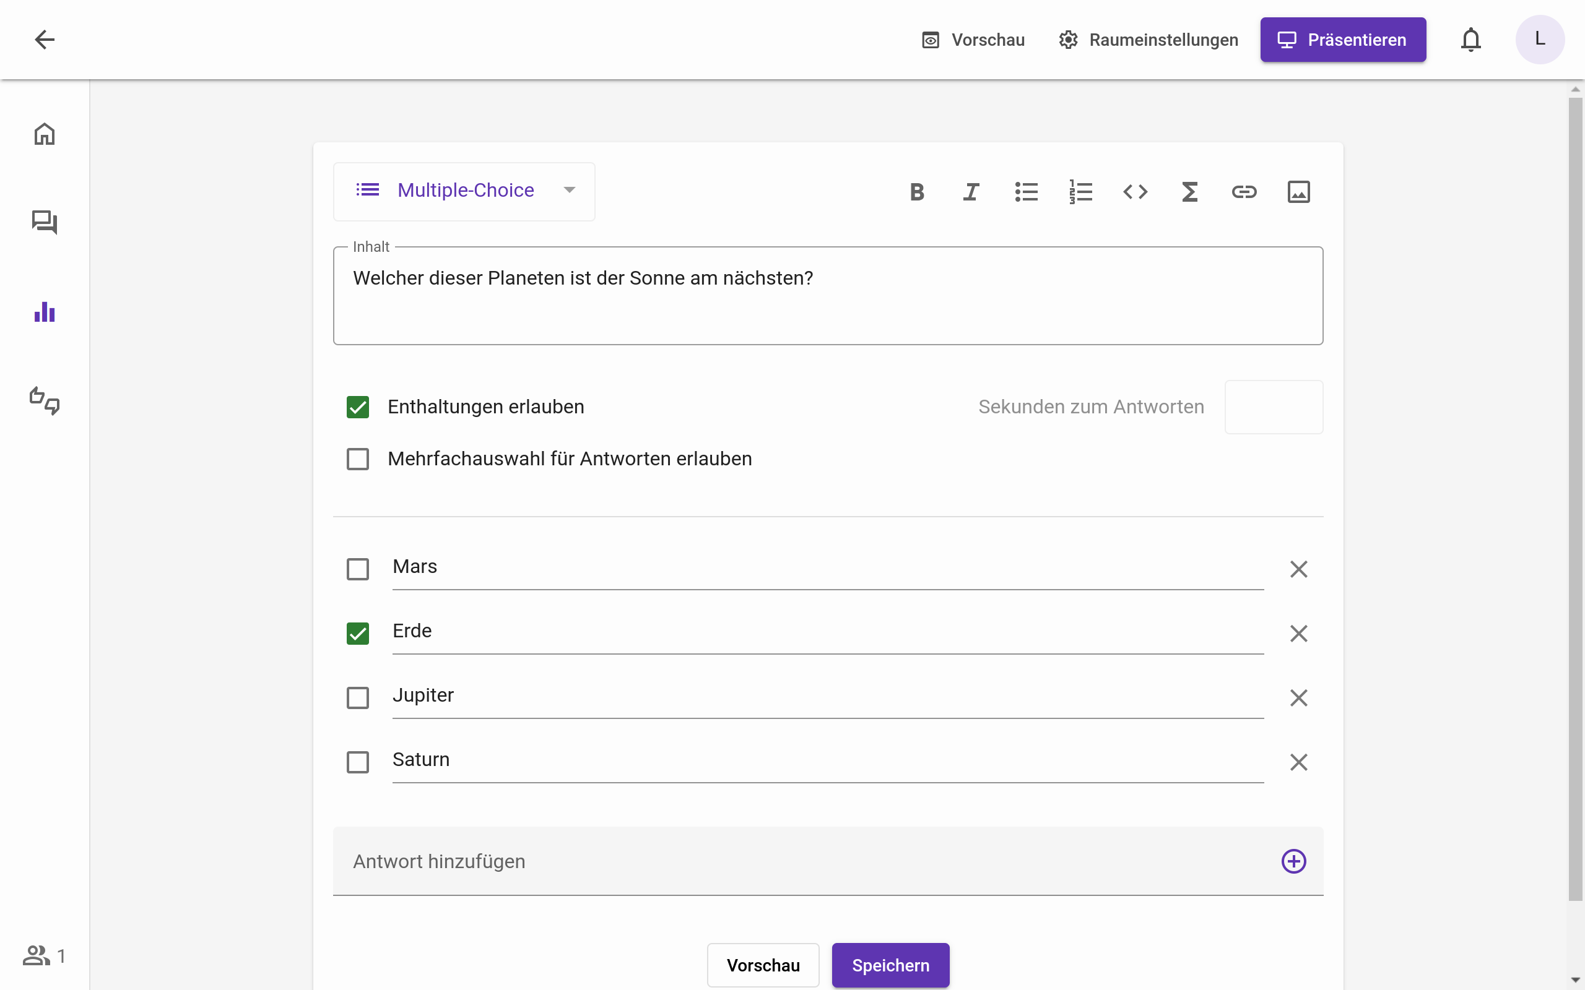Edit the Jupiter answer text
The image size is (1585, 990).
coord(828,696)
